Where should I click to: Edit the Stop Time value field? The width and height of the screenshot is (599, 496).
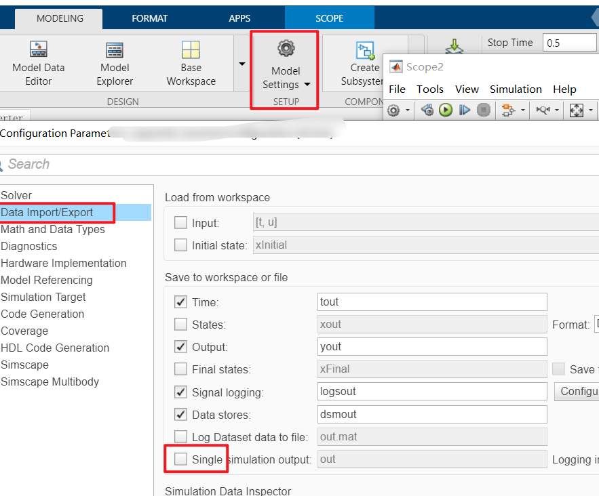[570, 42]
